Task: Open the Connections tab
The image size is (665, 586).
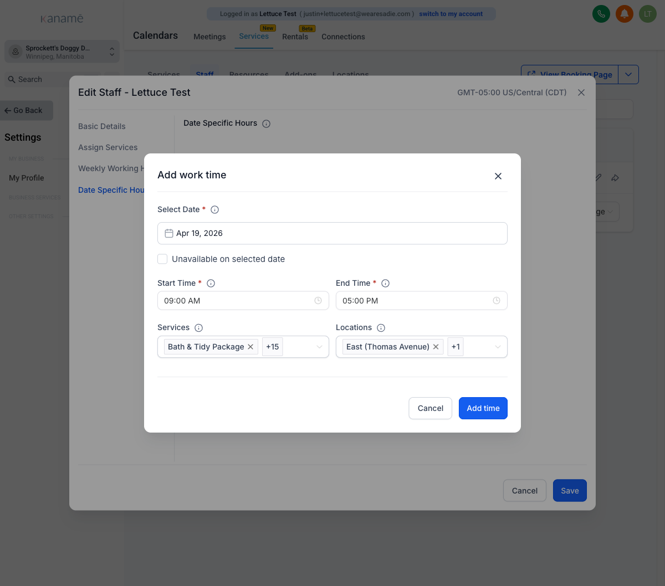Action: coord(343,37)
